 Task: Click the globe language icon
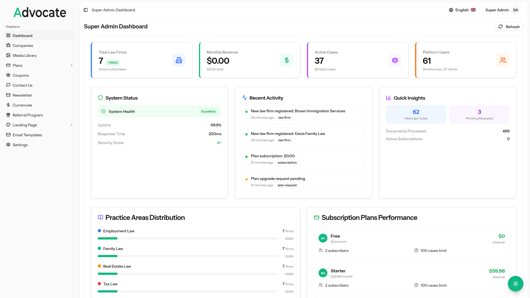click(451, 10)
